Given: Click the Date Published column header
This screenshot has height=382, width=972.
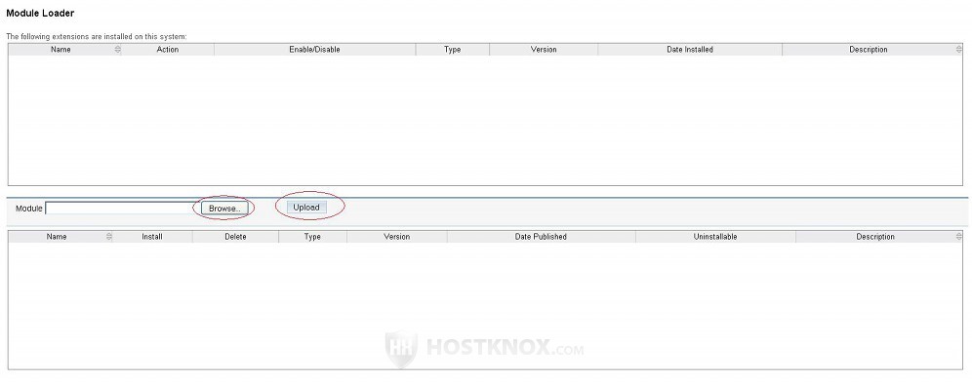Looking at the screenshot, I should 542,237.
